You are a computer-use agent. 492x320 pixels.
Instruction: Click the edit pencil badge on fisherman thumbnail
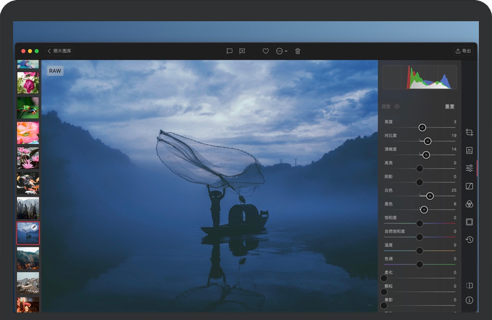click(x=34, y=227)
